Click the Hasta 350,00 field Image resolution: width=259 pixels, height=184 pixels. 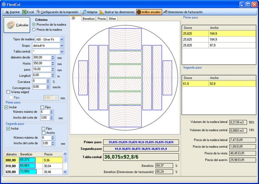(x=42, y=63)
